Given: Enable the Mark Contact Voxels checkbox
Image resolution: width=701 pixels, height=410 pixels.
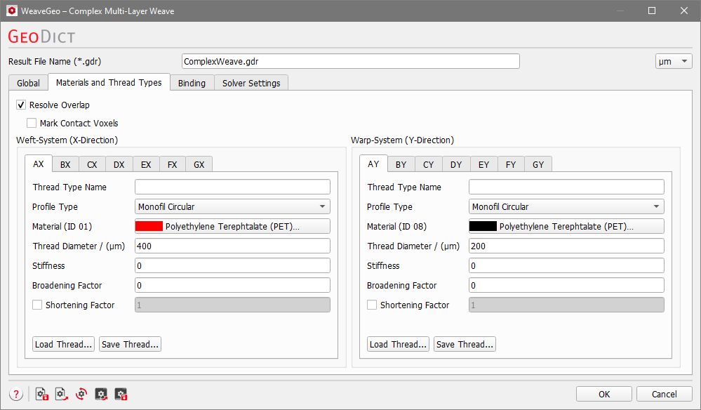Looking at the screenshot, I should pyautogui.click(x=32, y=124).
